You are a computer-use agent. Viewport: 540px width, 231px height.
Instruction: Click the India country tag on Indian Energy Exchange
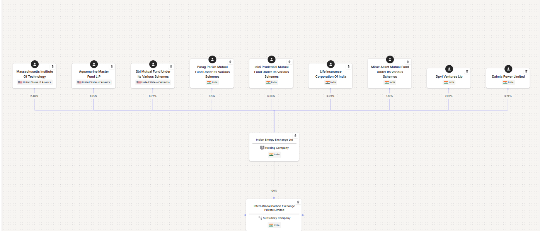tap(274, 155)
